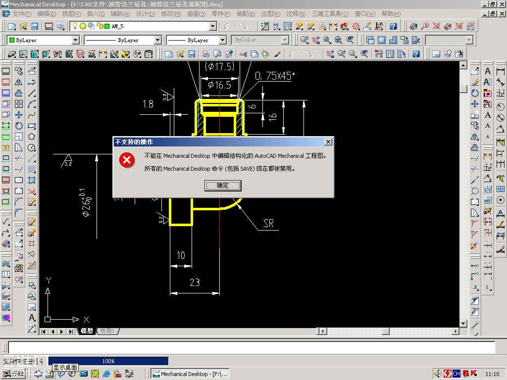Select the Copy Object tool icon
507x380 pixels.
[x=19, y=71]
